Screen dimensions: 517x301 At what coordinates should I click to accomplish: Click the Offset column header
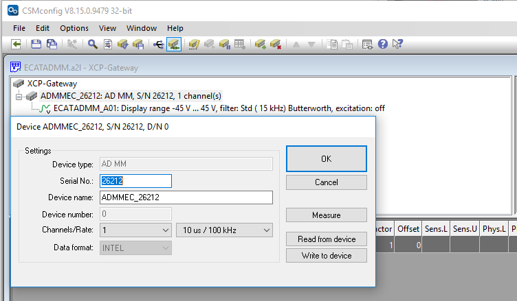[408, 229]
